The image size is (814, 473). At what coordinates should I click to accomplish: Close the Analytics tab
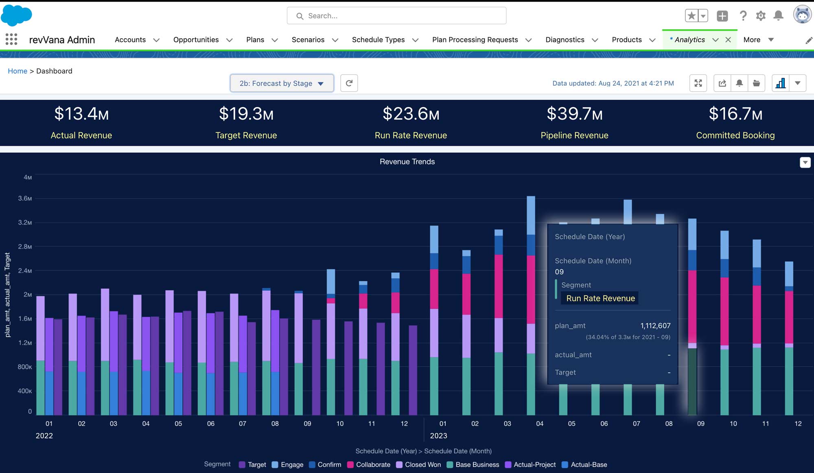pos(728,39)
